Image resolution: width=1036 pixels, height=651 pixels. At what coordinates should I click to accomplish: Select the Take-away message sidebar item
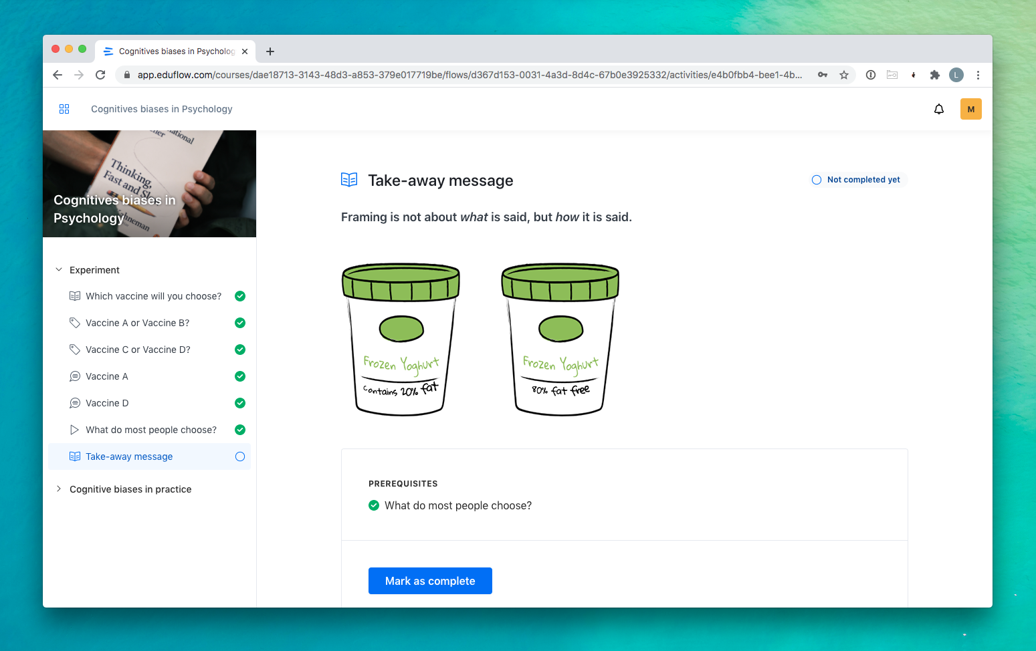point(150,457)
